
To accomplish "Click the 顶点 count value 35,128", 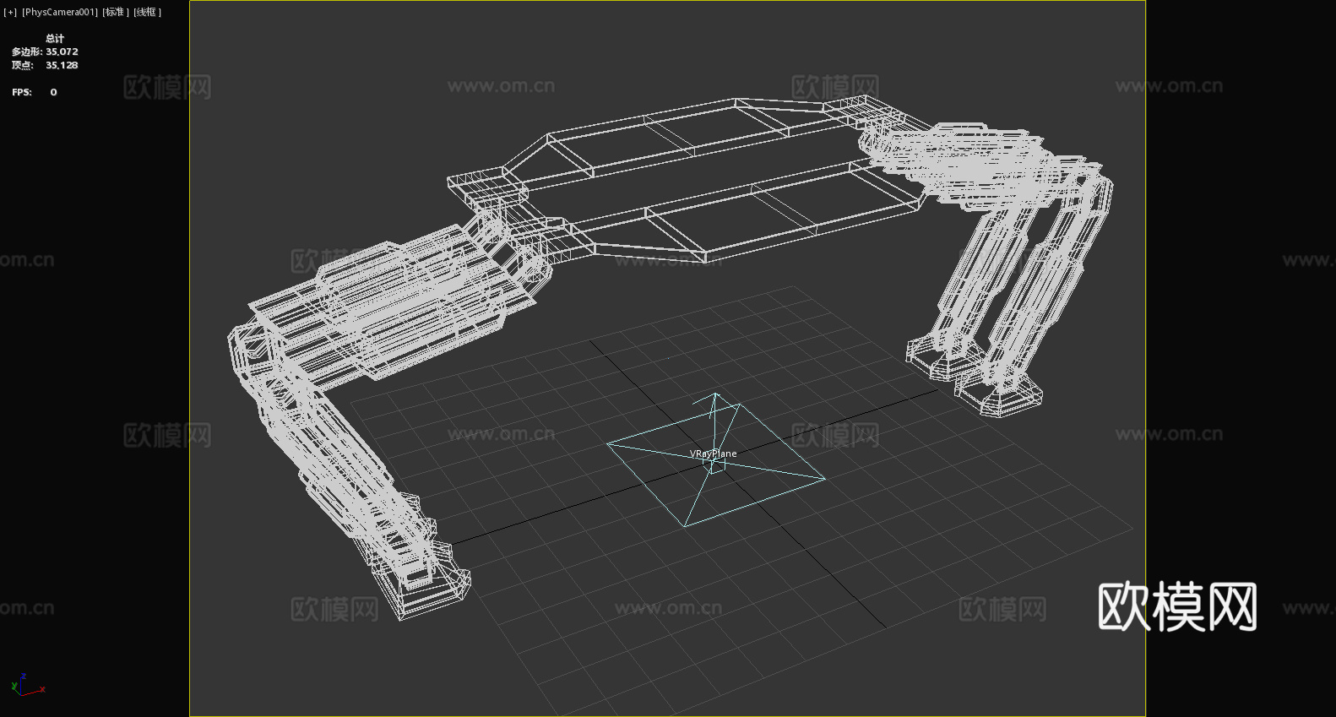I will [x=62, y=65].
